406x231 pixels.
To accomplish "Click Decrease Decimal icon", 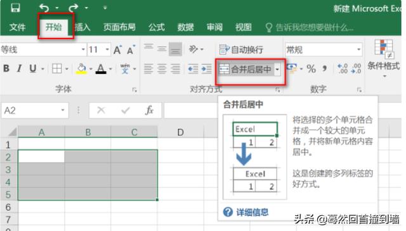I will coord(356,69).
